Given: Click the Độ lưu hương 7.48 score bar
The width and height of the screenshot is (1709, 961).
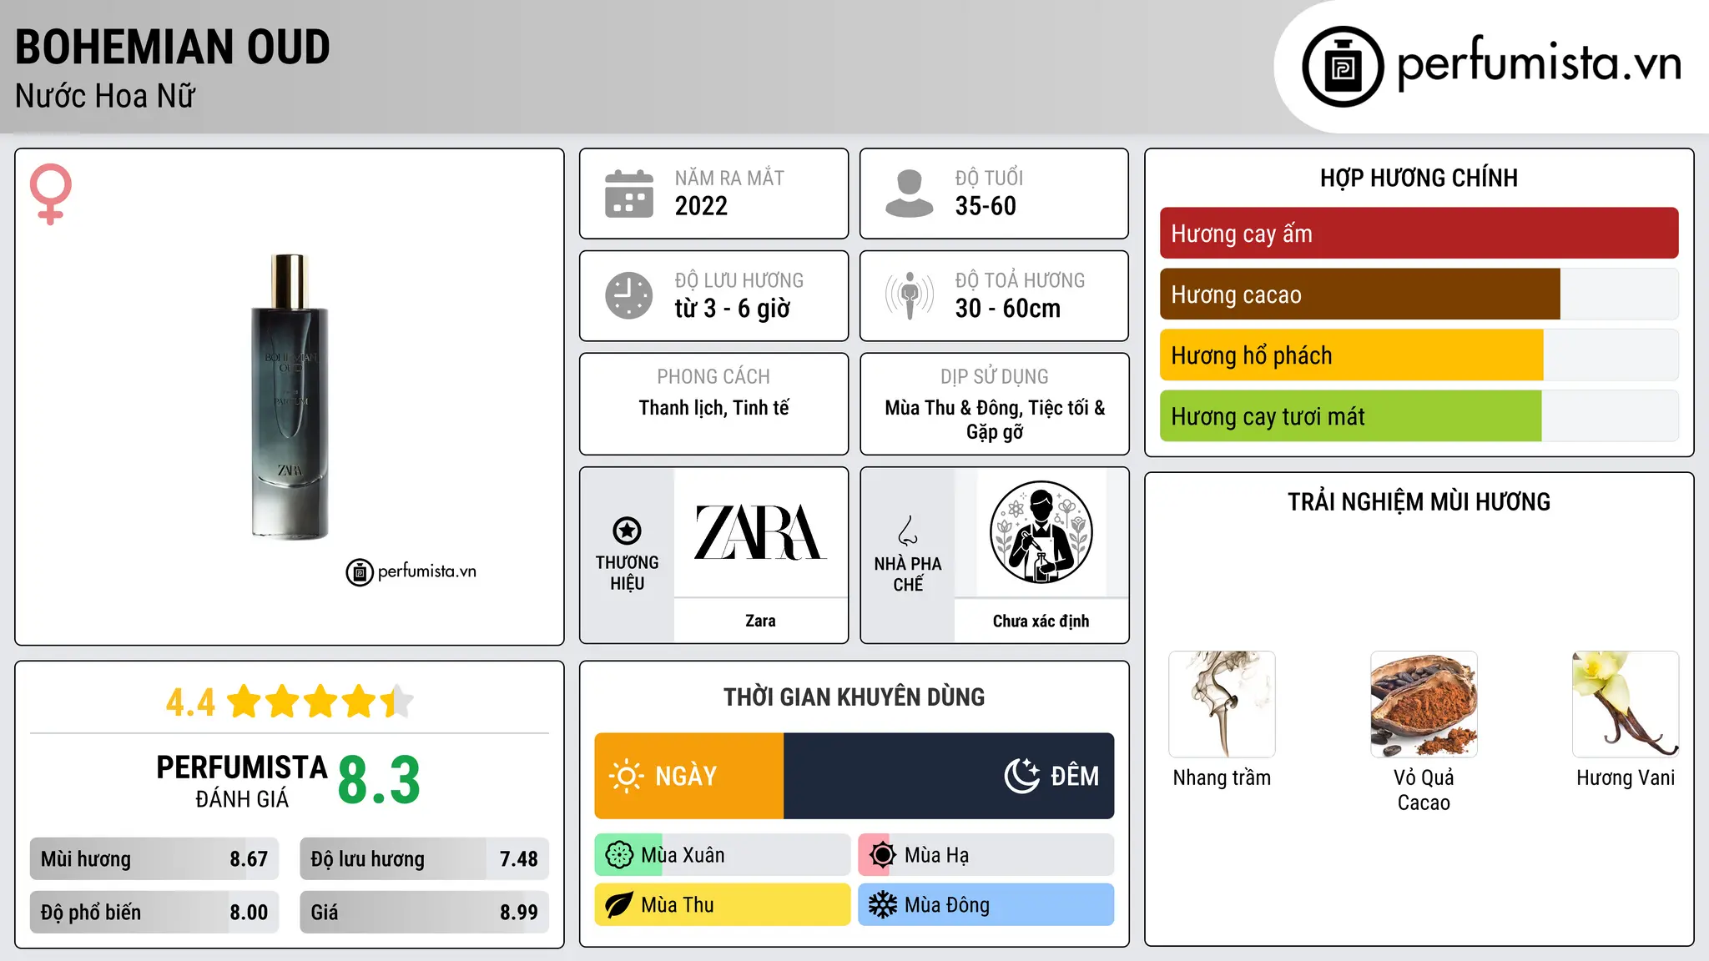Looking at the screenshot, I should (x=425, y=859).
